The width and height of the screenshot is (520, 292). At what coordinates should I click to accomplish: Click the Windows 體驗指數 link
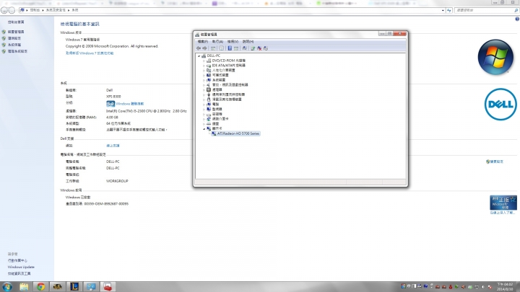tap(130, 104)
